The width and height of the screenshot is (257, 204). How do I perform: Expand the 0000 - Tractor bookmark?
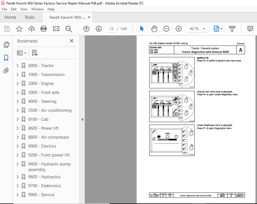(x=18, y=66)
